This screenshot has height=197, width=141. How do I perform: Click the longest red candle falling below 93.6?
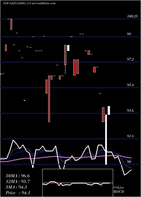coord(49,99)
